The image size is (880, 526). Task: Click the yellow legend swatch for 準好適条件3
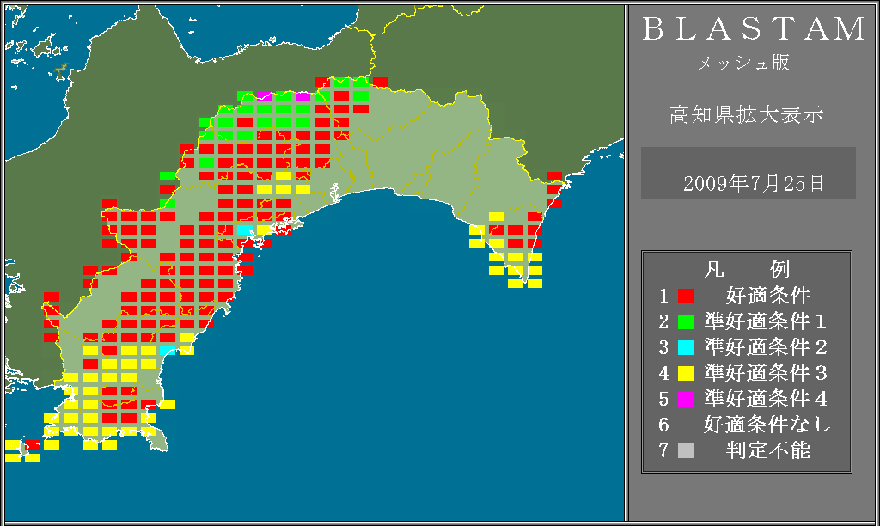tap(686, 373)
